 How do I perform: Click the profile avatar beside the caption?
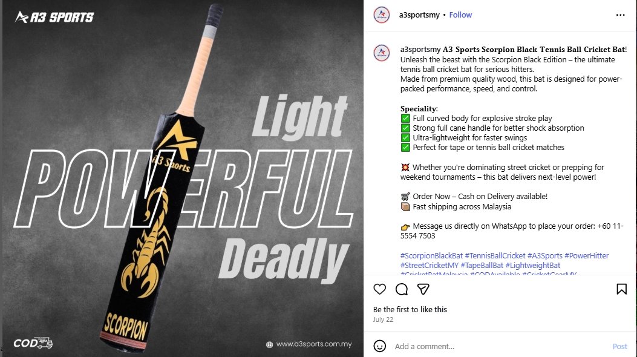pyautogui.click(x=381, y=52)
